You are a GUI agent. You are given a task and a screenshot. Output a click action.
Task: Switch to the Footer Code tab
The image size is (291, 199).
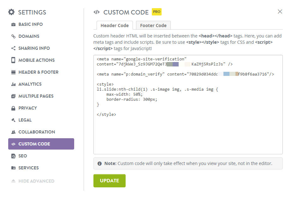[x=153, y=26]
